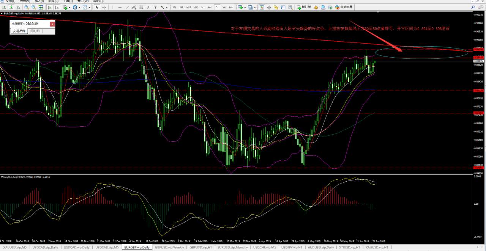This screenshot has height=251, width=486.
Task: Expand the new chart dropdown arrow
Action: [x=245, y=7]
